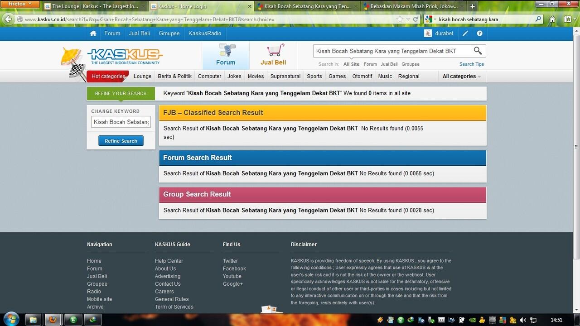Select the Otomotif category

(362, 76)
